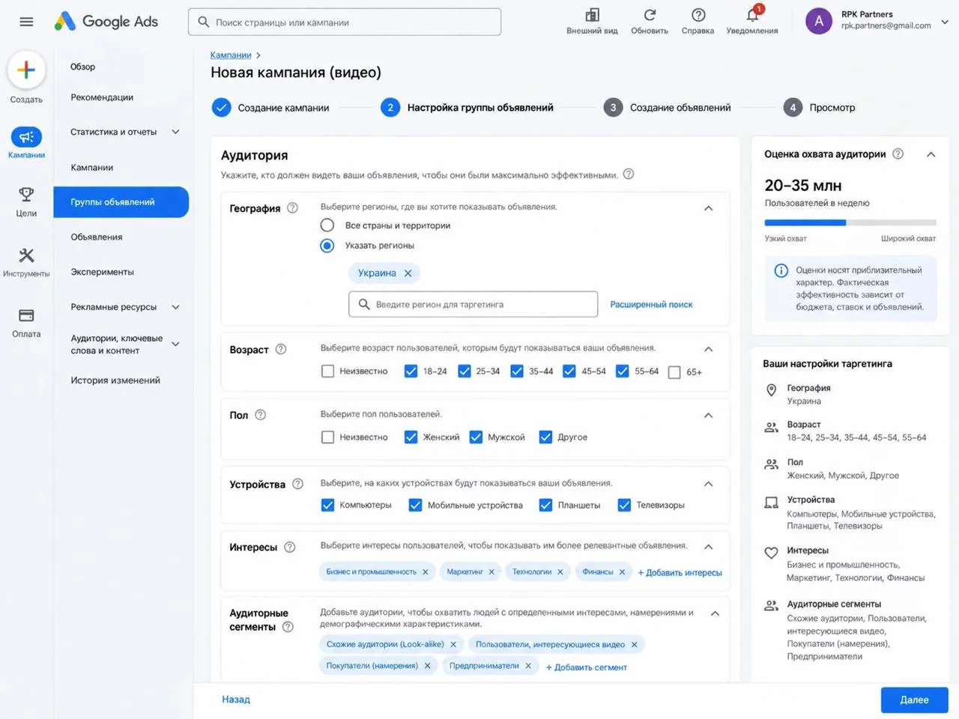Remove the Схожие аудитории segment
Image resolution: width=959 pixels, height=719 pixels.
click(x=453, y=644)
